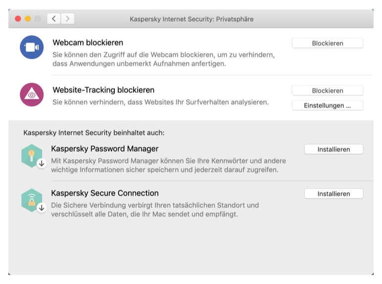Install Kaspersky Secure Connection
This screenshot has width=382, height=284.
coord(334,194)
